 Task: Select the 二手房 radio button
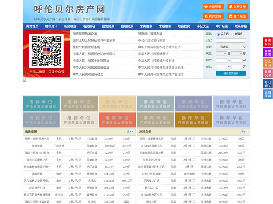(218, 34)
